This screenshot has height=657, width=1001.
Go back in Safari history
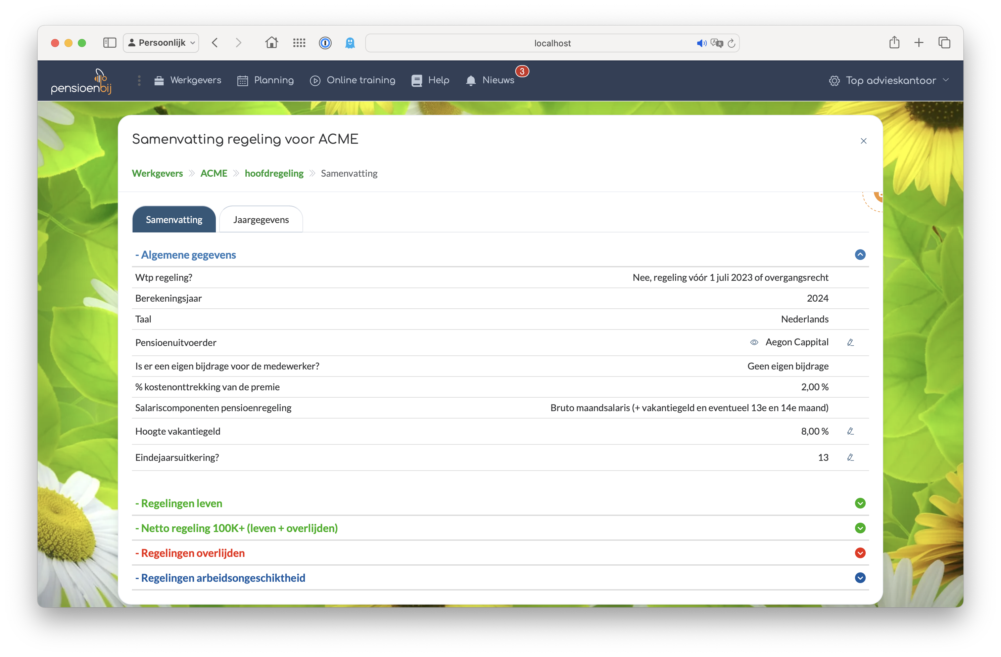pos(215,43)
